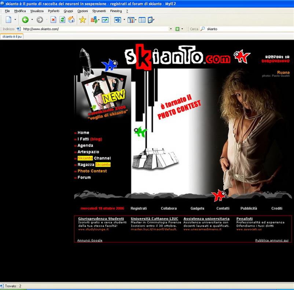Open the Gruppi menu

[68, 11]
